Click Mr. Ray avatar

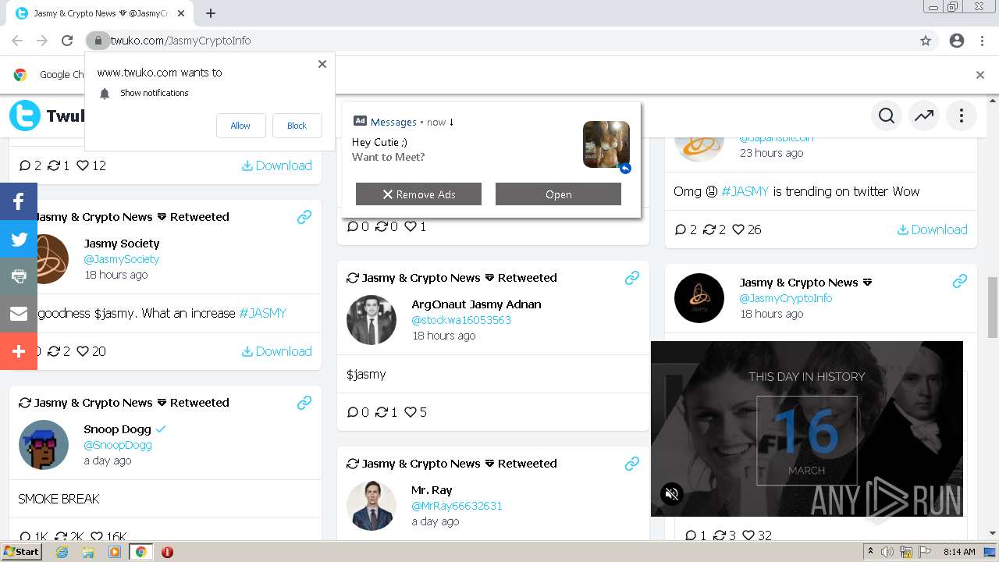pos(372,506)
